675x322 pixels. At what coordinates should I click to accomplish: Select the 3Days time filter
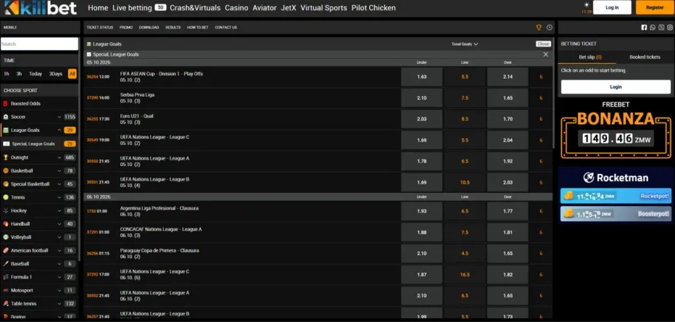click(x=55, y=74)
